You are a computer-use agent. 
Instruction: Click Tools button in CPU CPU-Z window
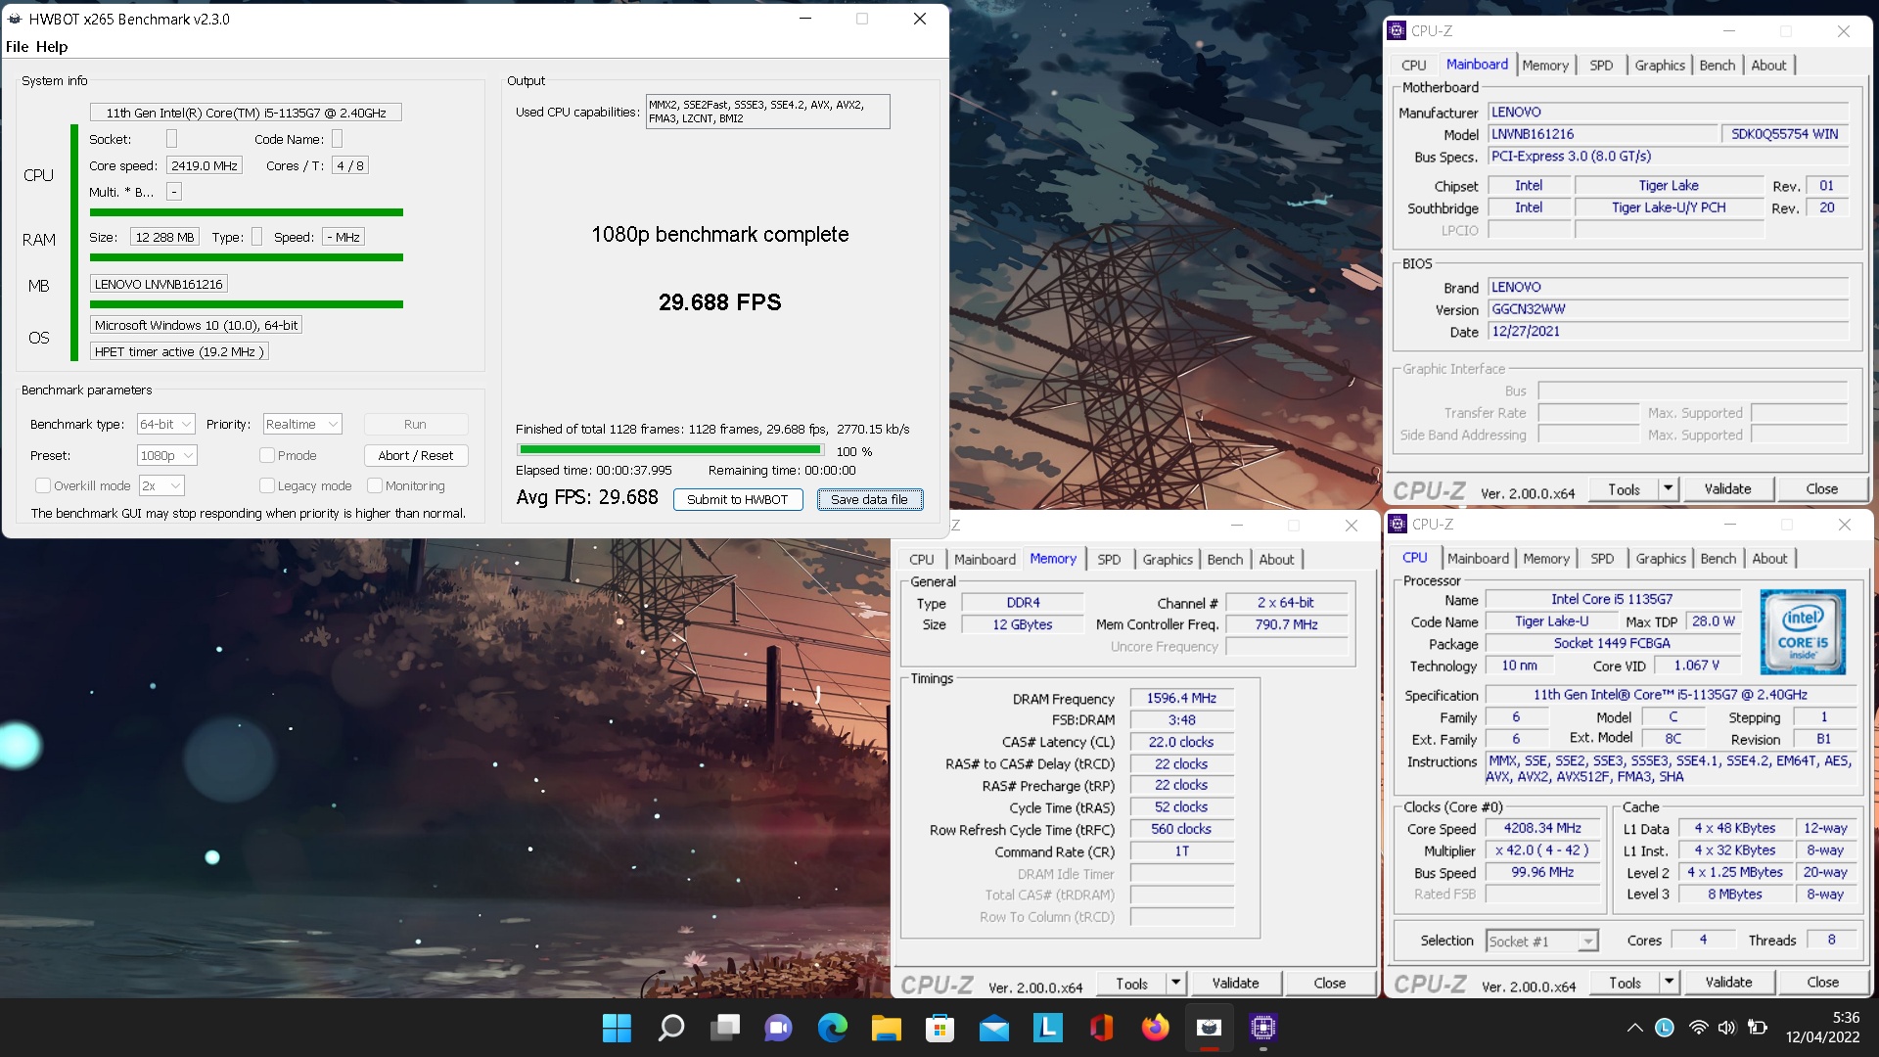click(1625, 982)
